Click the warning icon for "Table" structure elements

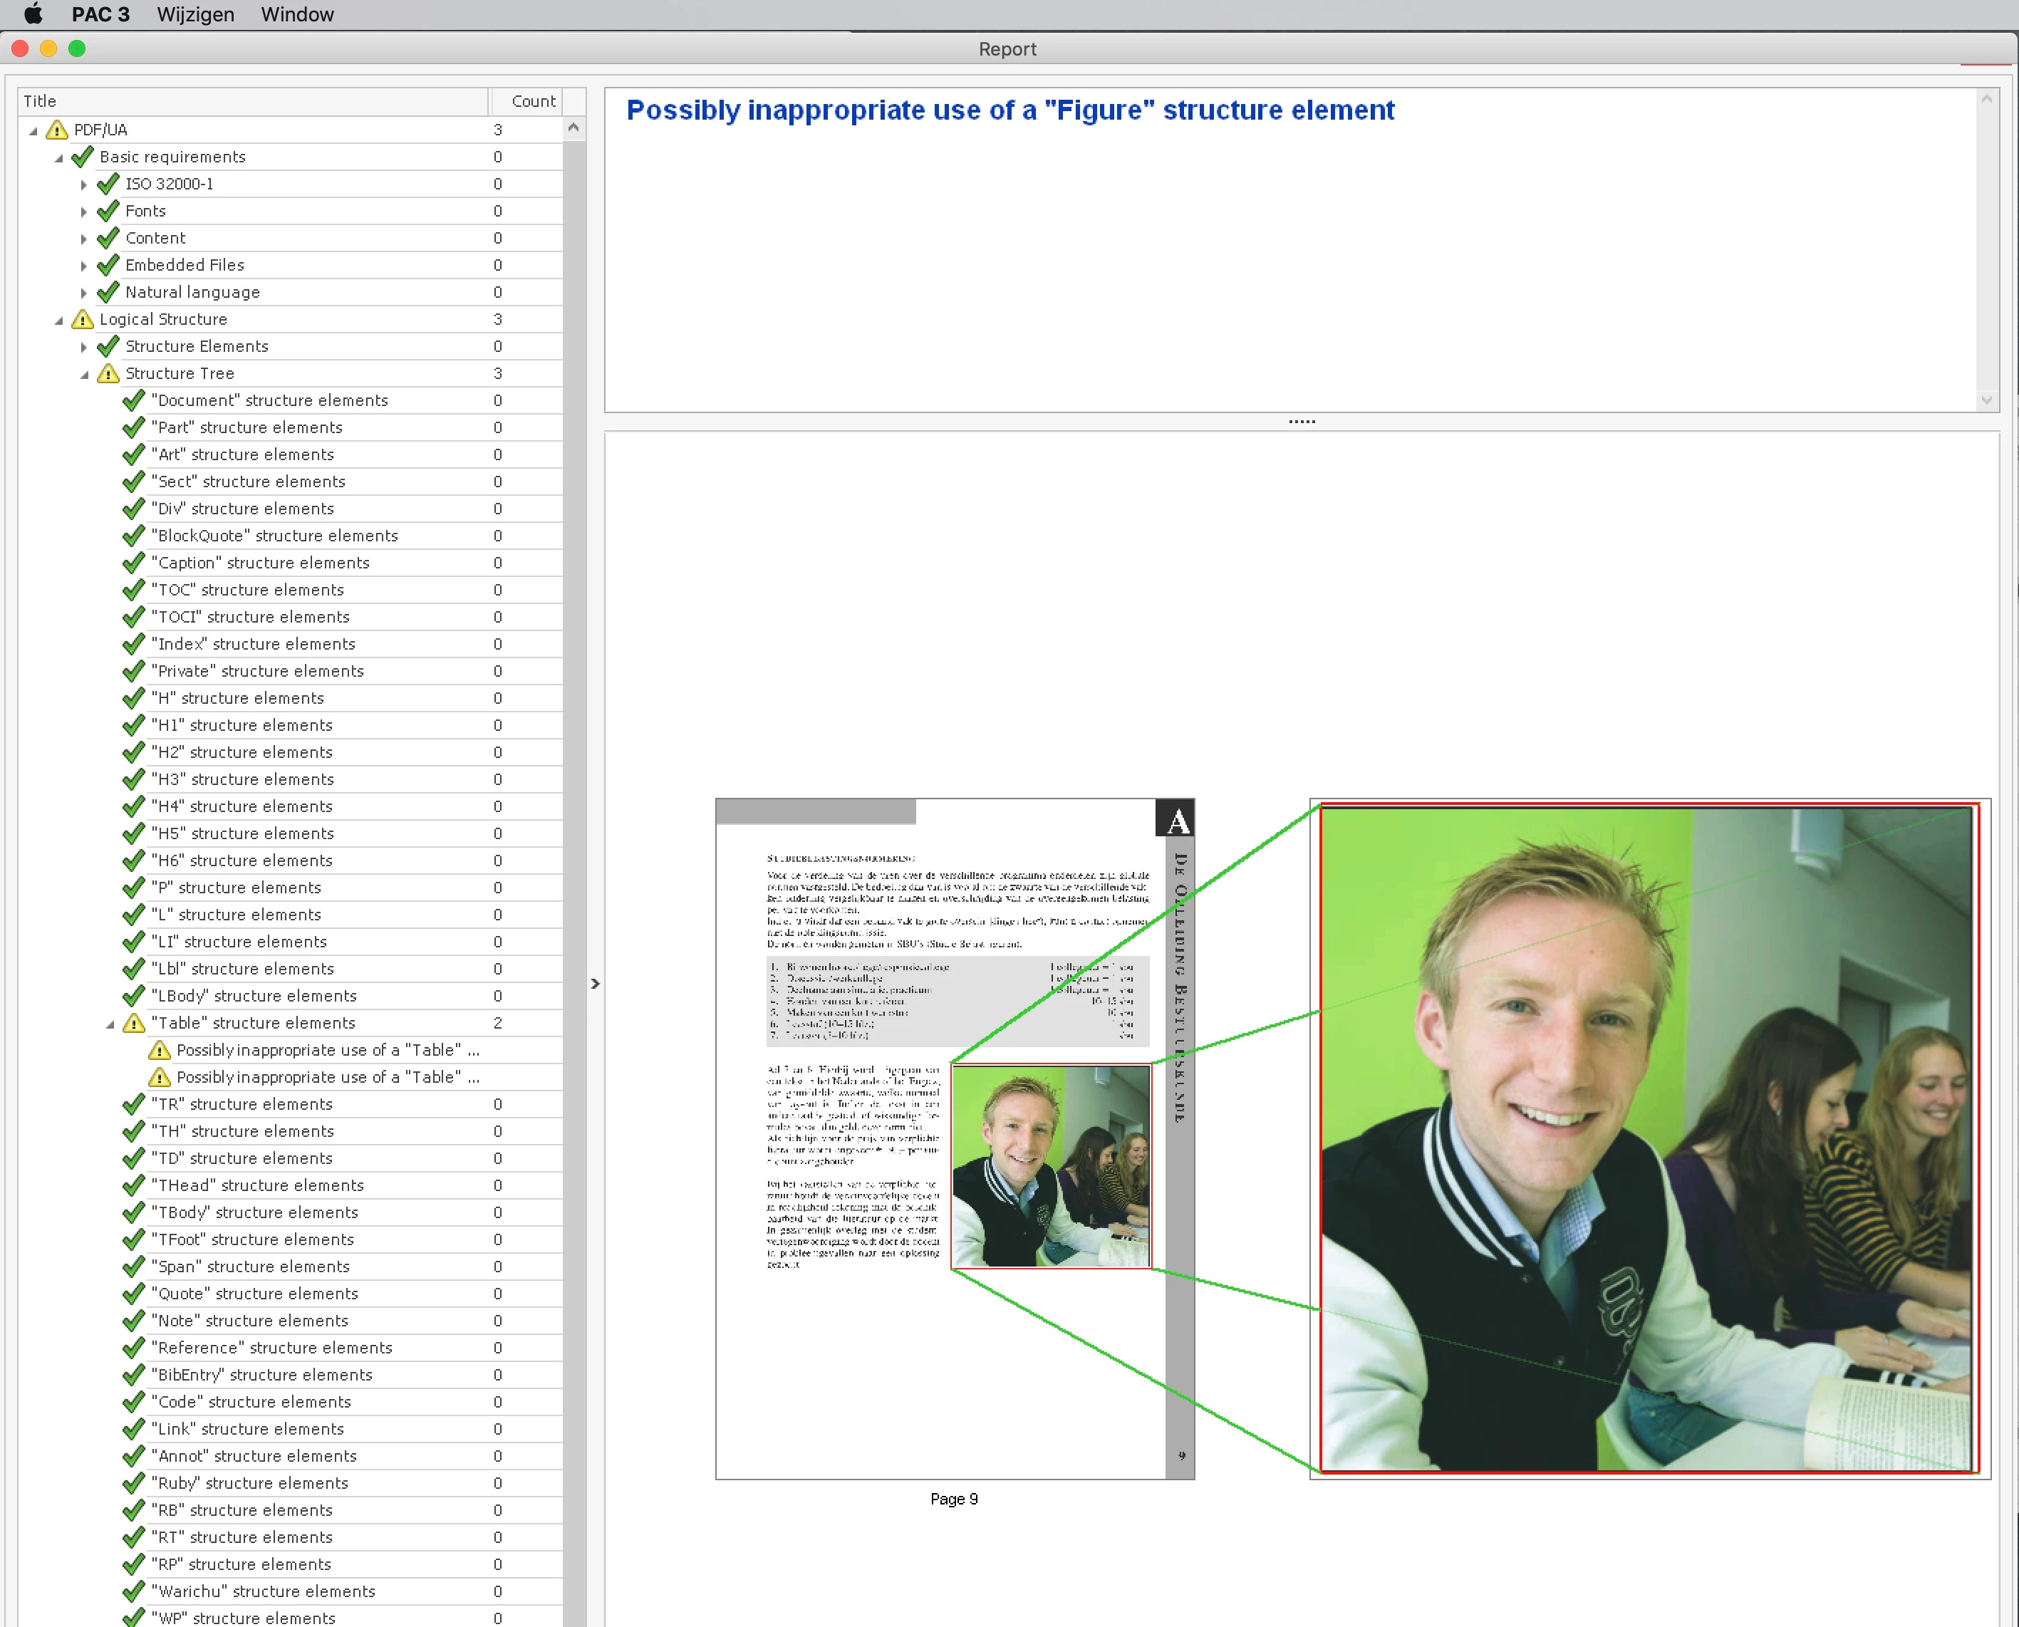[134, 1024]
